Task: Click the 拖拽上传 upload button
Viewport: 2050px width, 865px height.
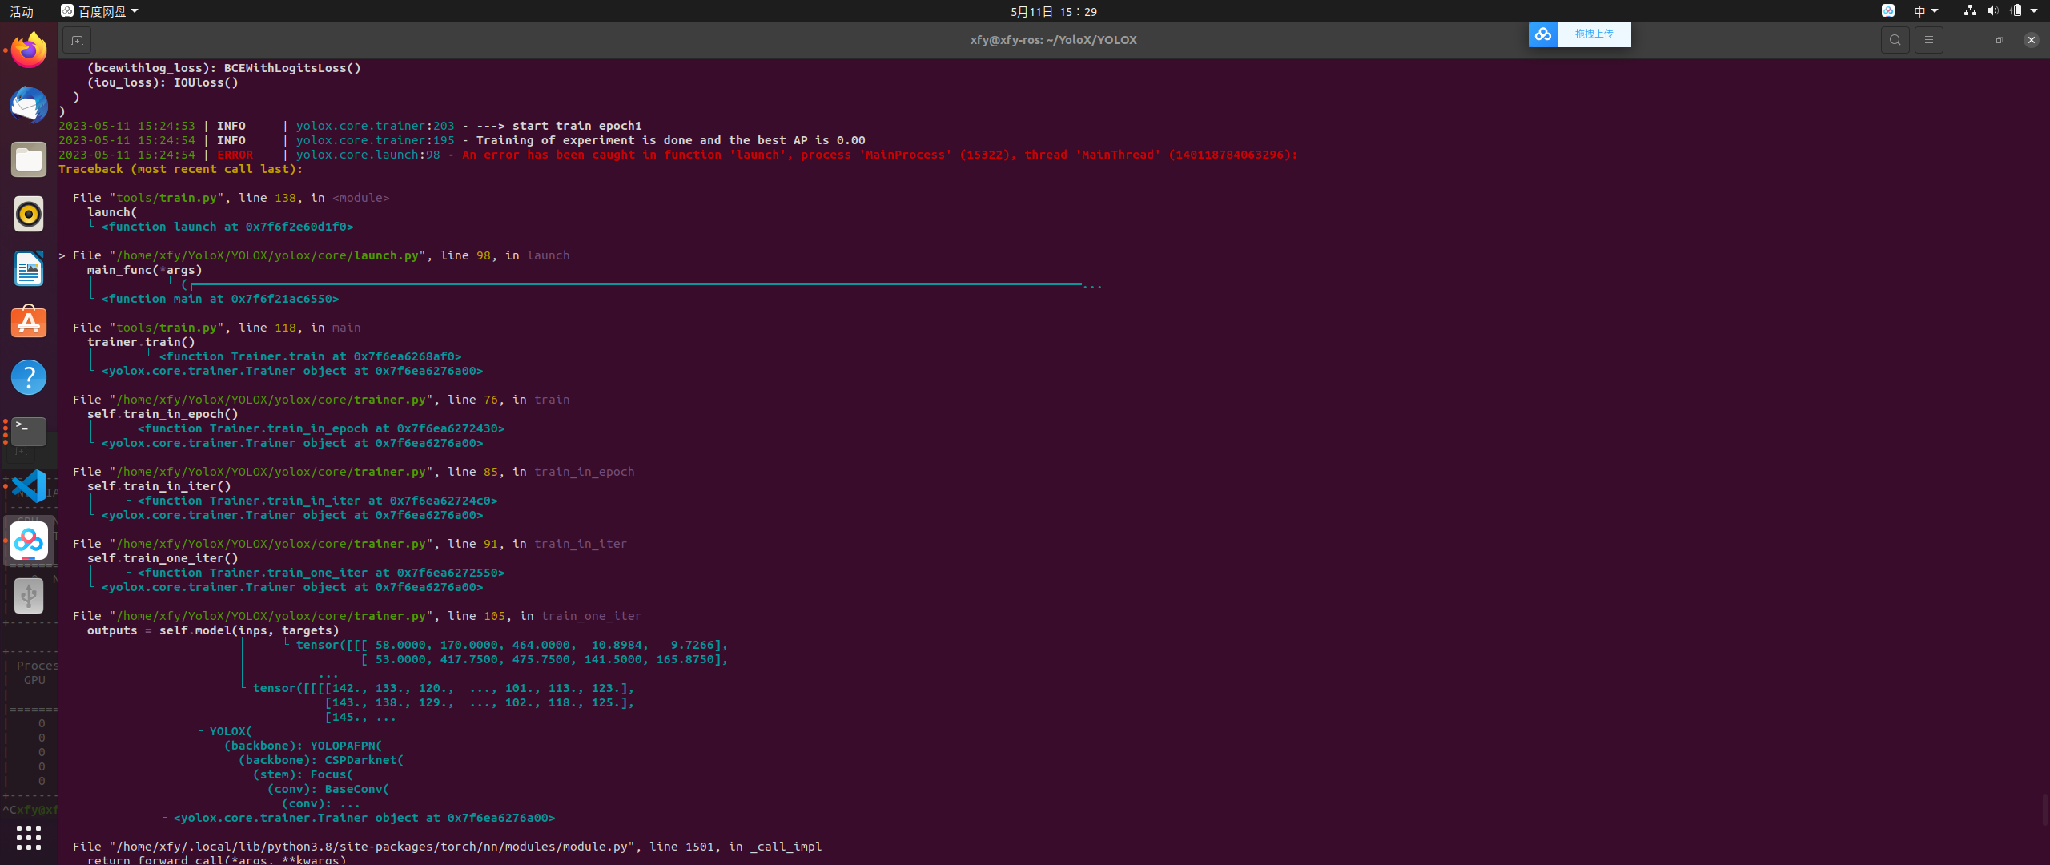Action: 1594,34
